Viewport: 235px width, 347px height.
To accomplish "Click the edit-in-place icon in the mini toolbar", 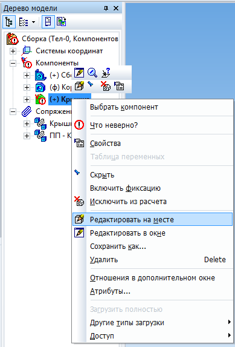I will pos(79,86).
